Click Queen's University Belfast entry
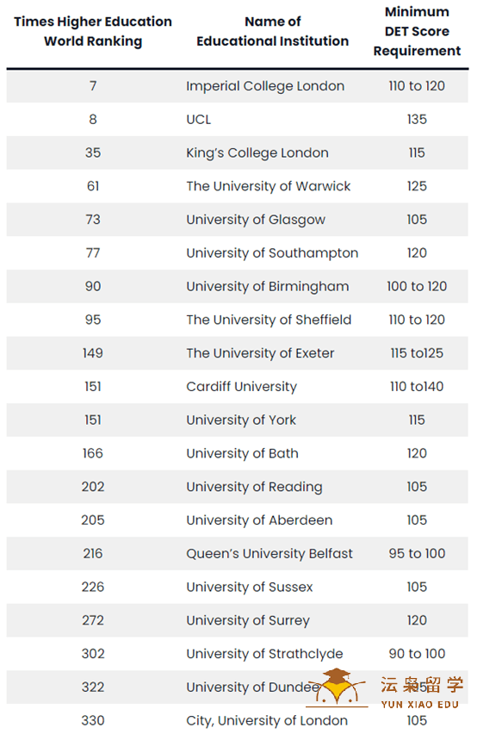Screen dimensions: 477x734 pos(269,553)
